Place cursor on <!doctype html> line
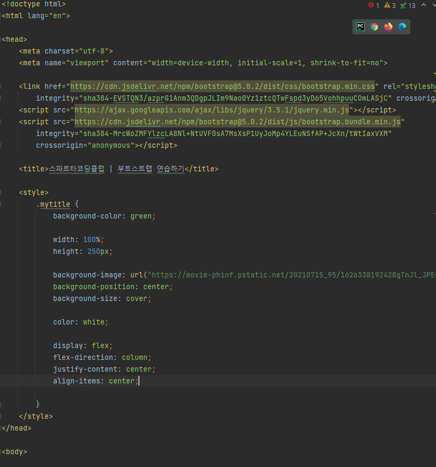The image size is (436, 467). coord(34,4)
